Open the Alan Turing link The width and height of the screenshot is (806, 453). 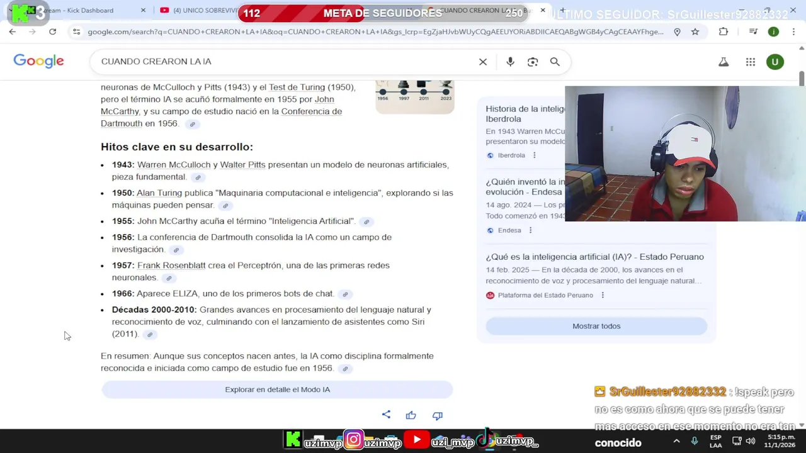[x=159, y=193]
